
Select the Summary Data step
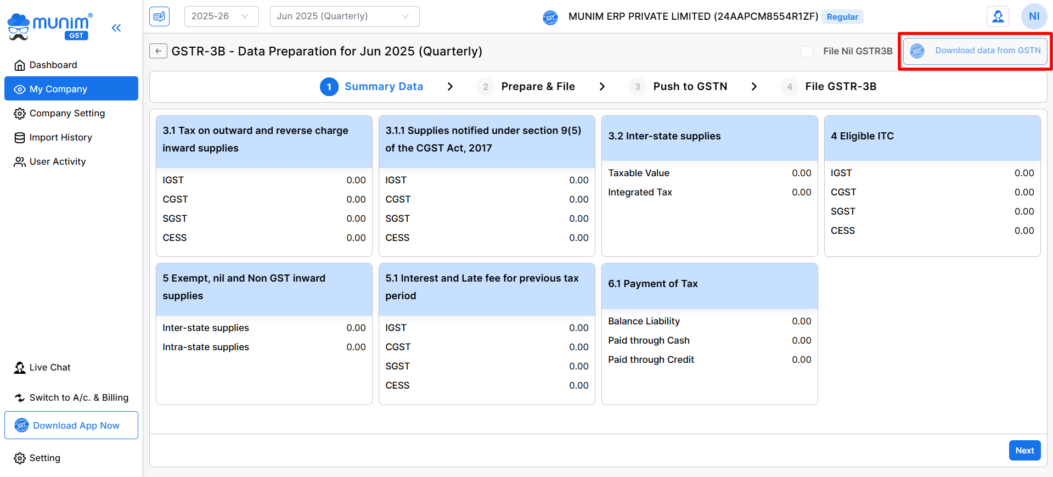(371, 87)
